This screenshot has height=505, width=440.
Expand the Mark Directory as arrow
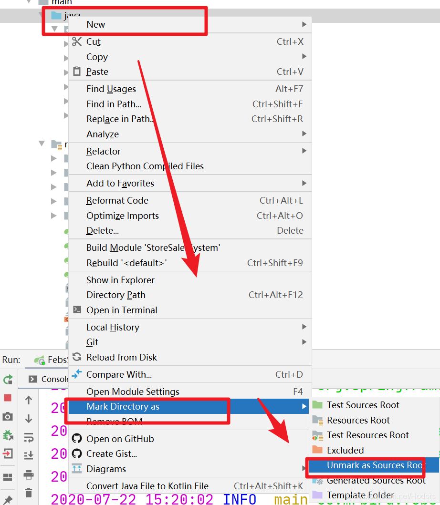point(304,406)
